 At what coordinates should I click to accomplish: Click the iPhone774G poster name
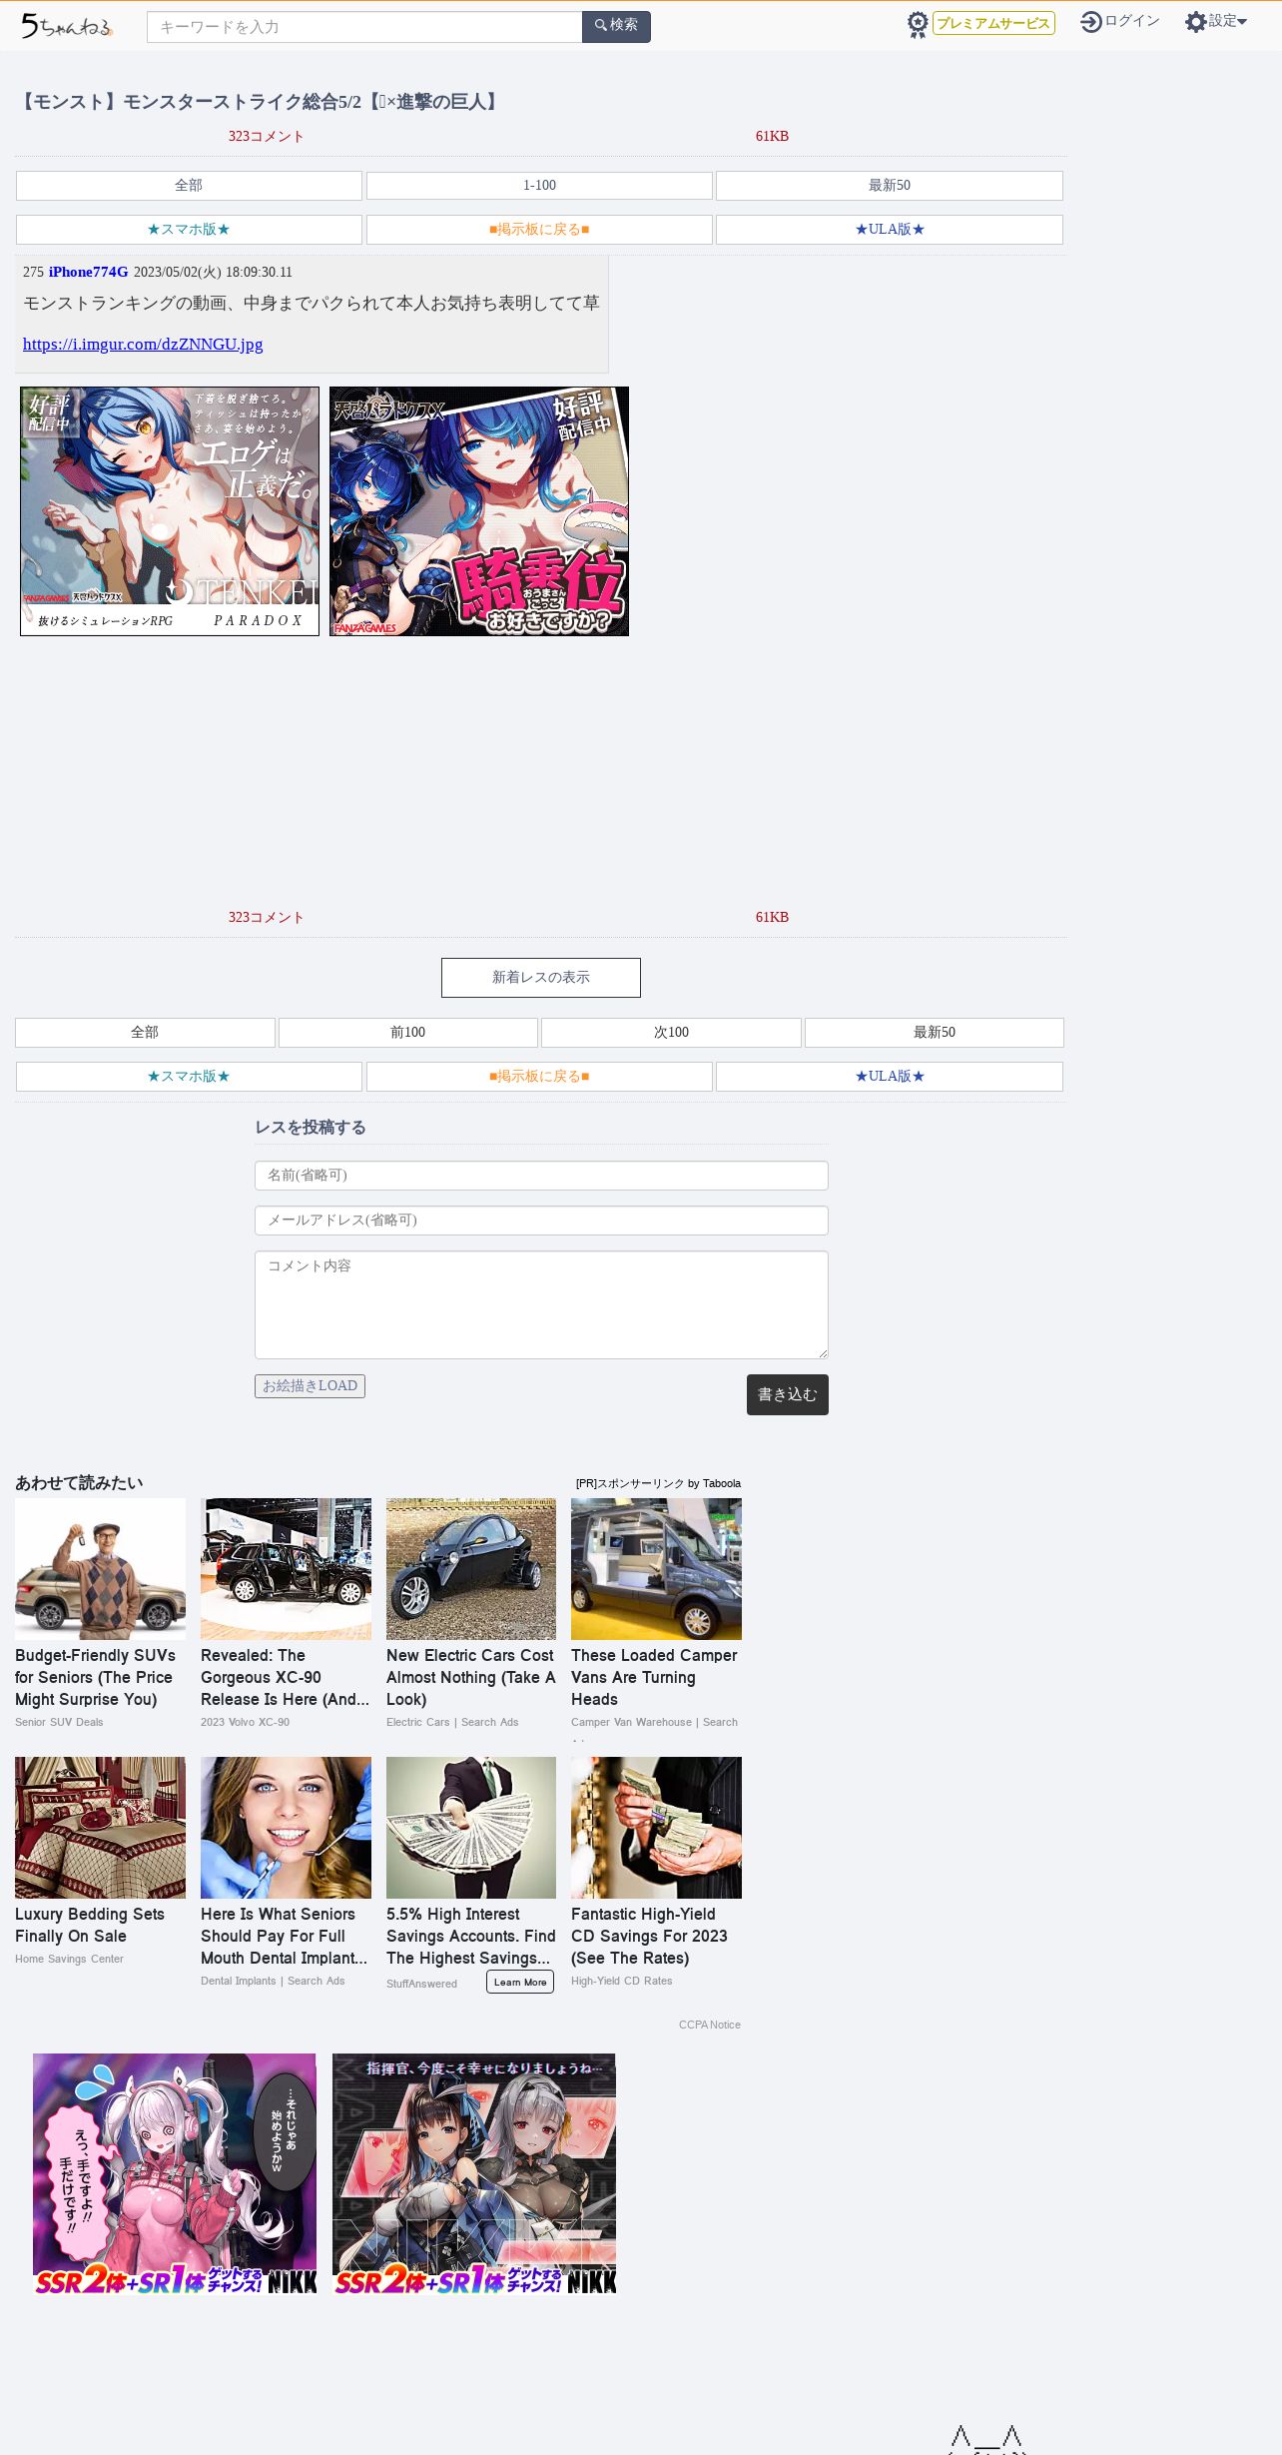(88, 272)
